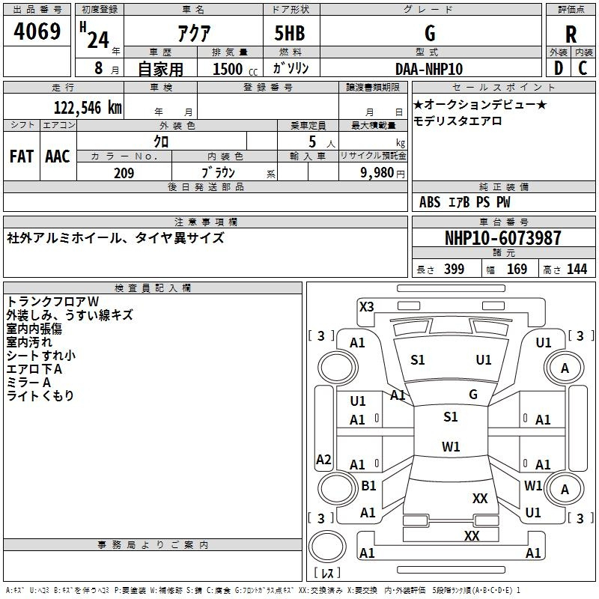
Task: Select the mileage field 122,546 km
Action: (x=64, y=106)
